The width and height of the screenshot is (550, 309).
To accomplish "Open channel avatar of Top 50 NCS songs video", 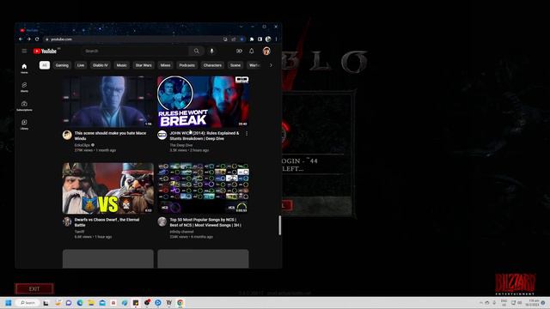I will (x=162, y=221).
